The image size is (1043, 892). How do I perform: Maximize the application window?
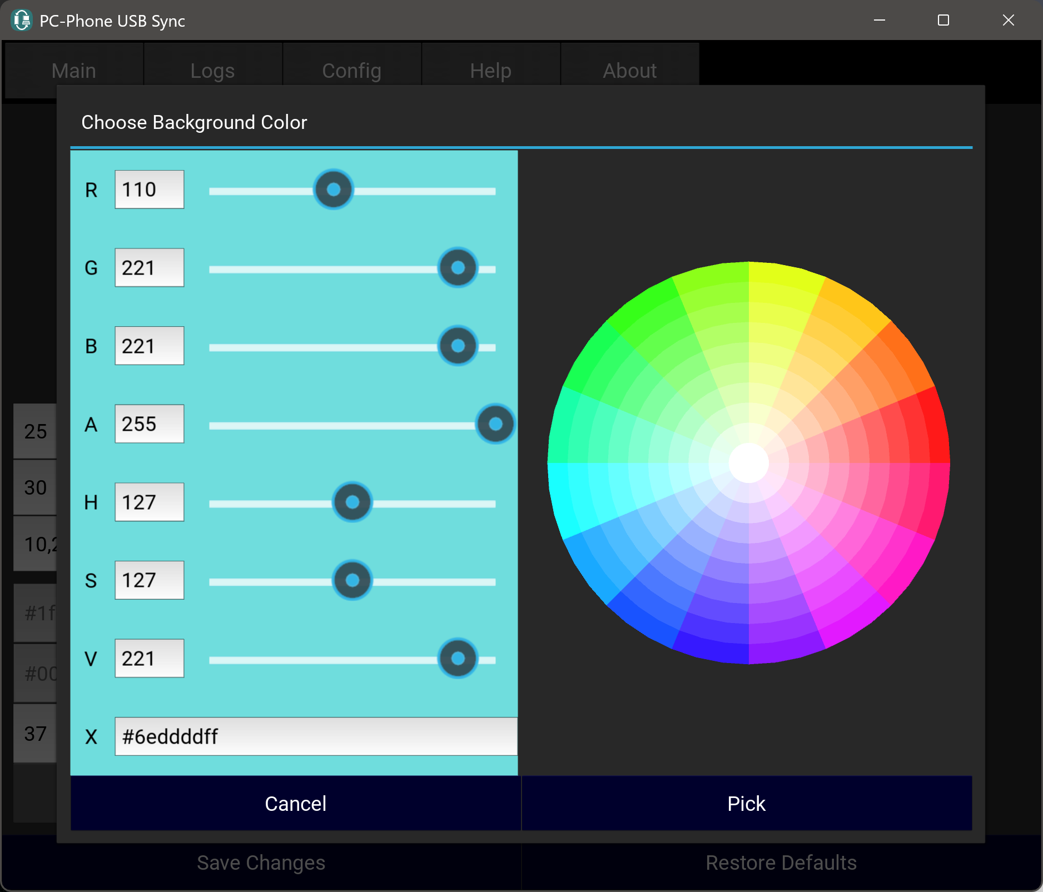click(943, 21)
